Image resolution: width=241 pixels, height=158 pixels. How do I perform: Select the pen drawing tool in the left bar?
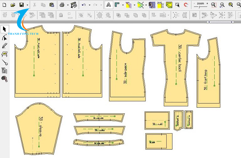(4, 46)
